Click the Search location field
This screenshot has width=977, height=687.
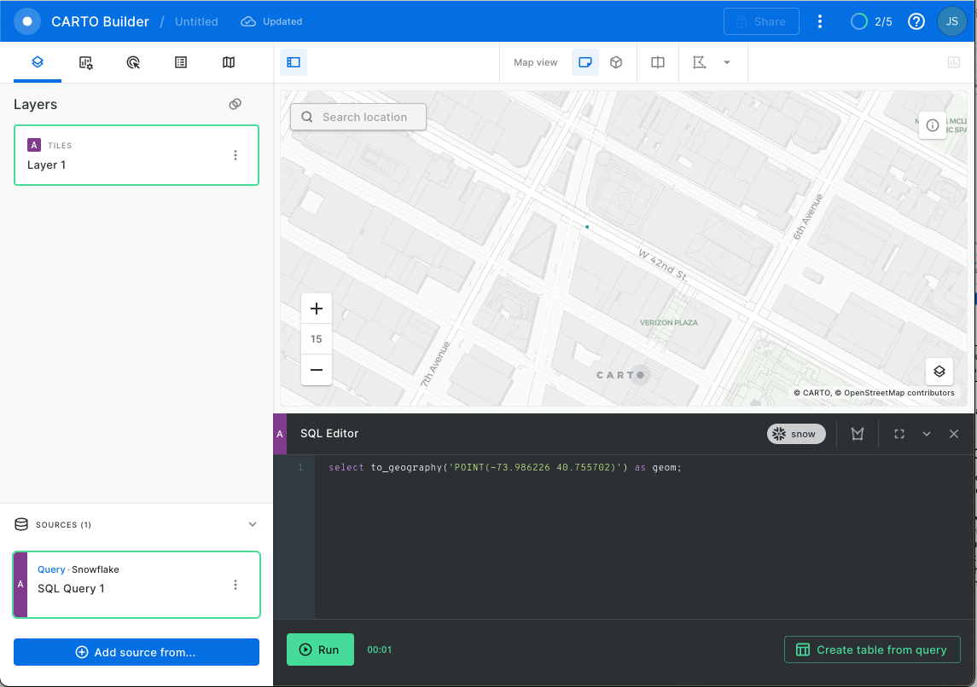[358, 117]
